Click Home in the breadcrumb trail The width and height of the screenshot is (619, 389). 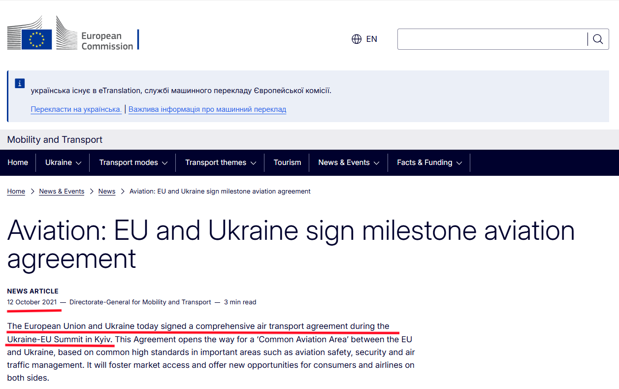16,191
